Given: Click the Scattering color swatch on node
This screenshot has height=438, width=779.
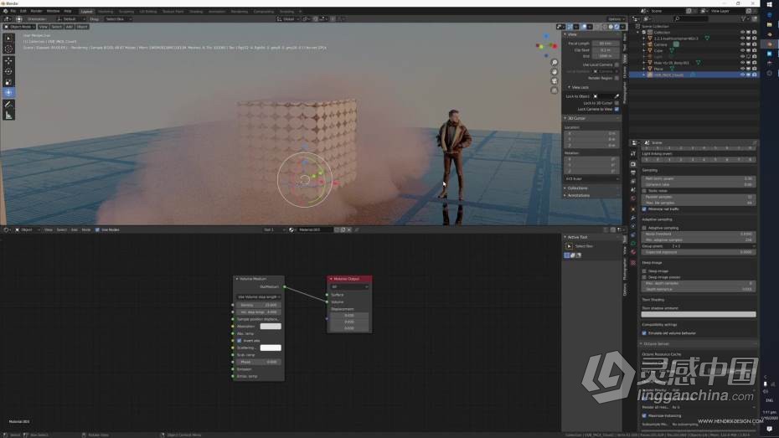Looking at the screenshot, I should (x=271, y=348).
